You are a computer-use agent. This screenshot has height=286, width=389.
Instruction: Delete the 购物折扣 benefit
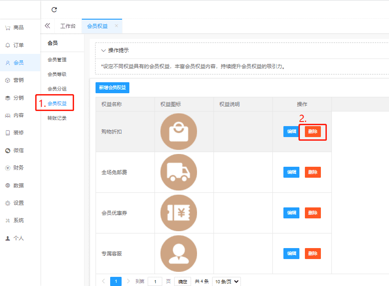click(313, 132)
